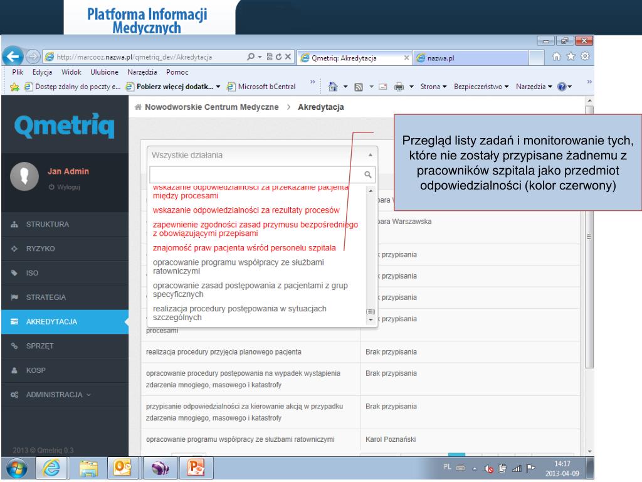The height and width of the screenshot is (482, 642).
Task: Click the home icon in breadcrumb
Action: pos(138,107)
